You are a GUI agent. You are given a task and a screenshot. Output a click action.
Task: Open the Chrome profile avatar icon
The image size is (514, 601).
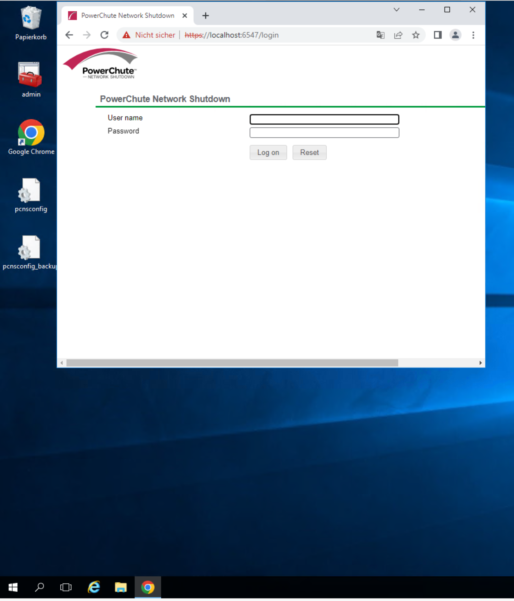click(x=455, y=35)
